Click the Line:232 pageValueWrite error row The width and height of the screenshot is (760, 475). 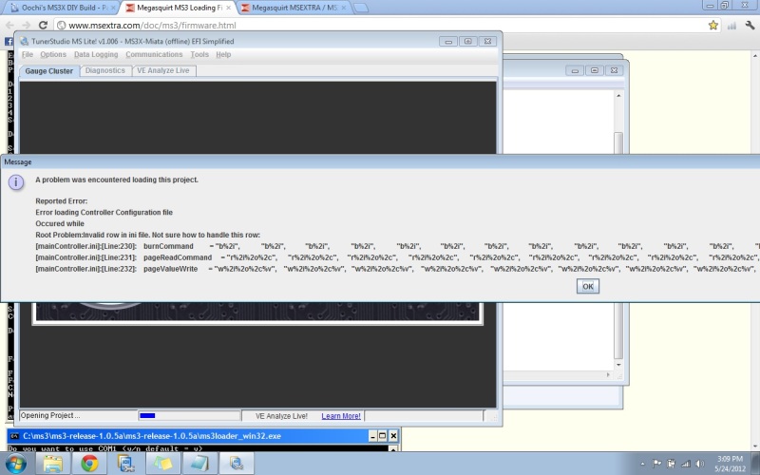[x=397, y=269]
